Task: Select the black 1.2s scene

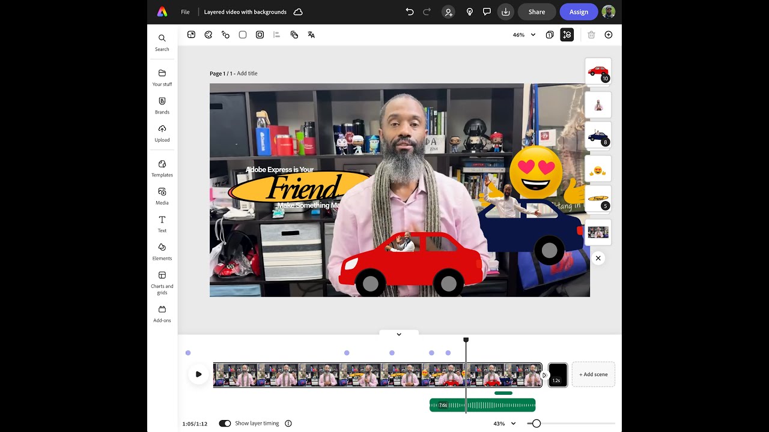Action: tap(558, 375)
